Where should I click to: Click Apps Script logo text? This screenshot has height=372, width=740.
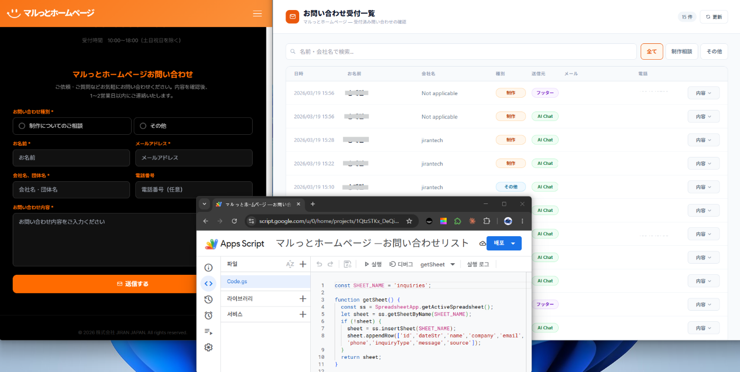click(242, 244)
